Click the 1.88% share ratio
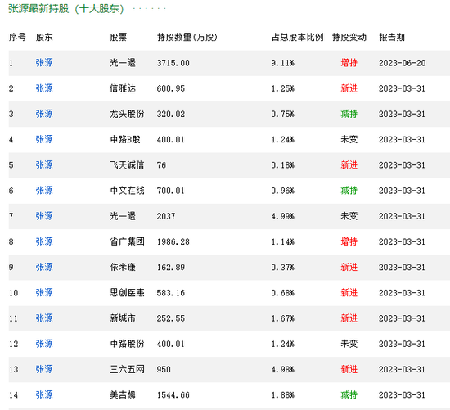Image resolution: width=450 pixels, height=410 pixels. pyautogui.click(x=283, y=395)
